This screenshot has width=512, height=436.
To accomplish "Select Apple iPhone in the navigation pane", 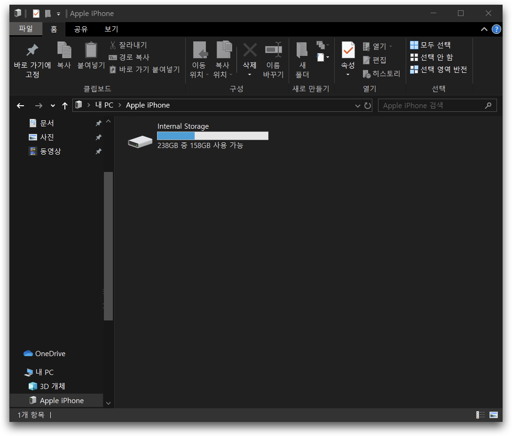I will (56, 400).
